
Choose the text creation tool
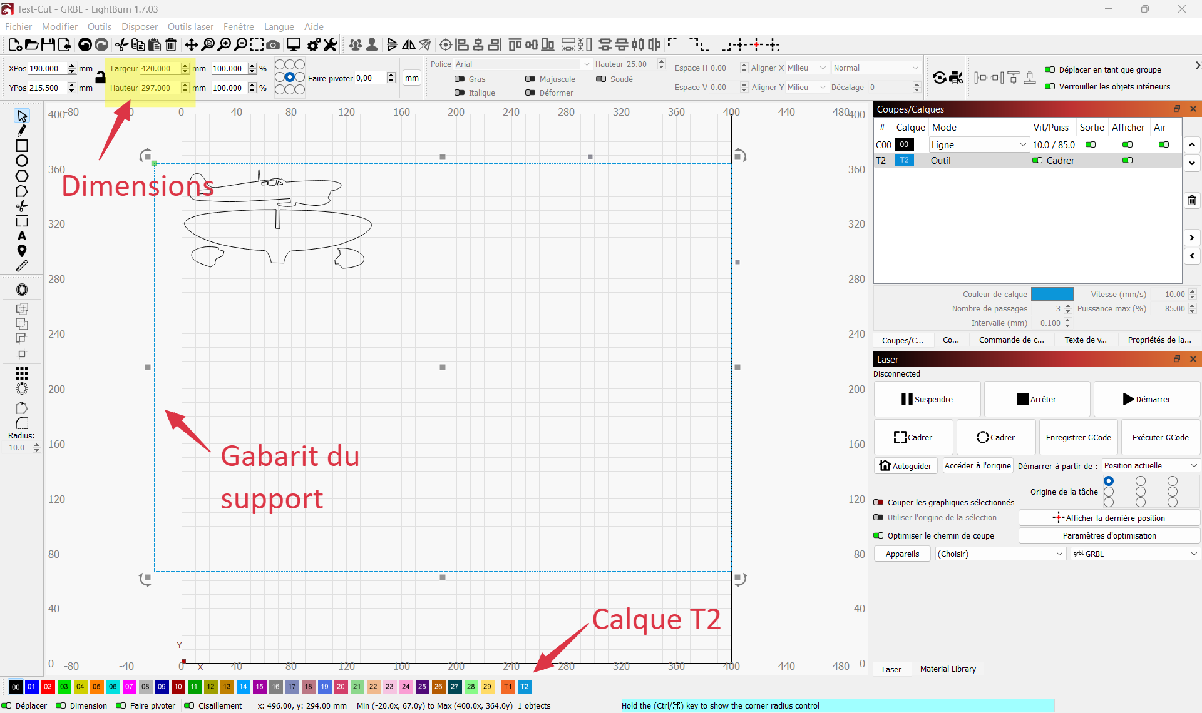22,236
